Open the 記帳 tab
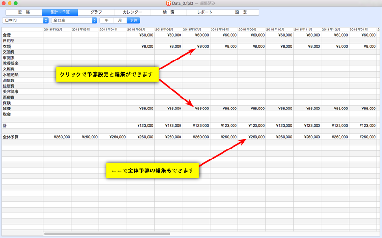Screen dimensions: 382x238 tap(23, 12)
